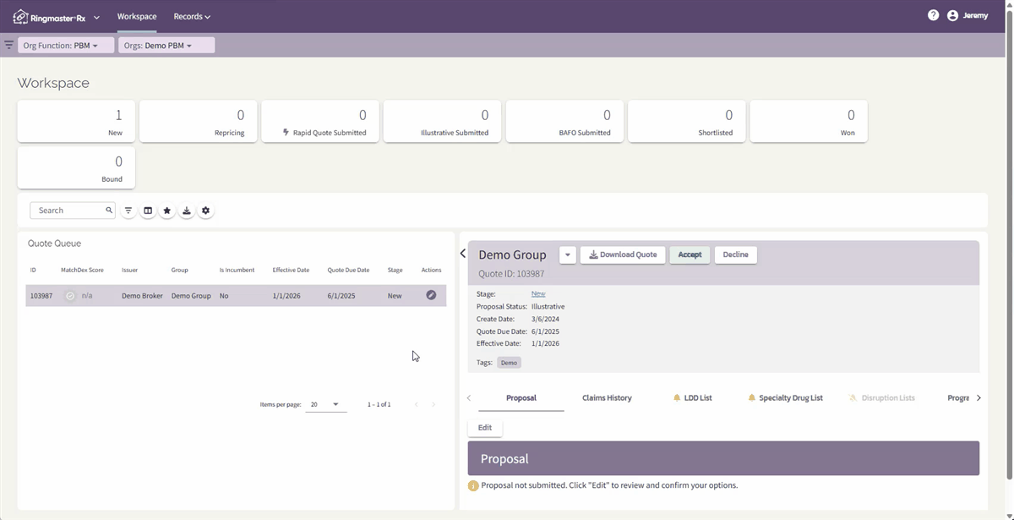Collapse the quote detail panel chevron
This screenshot has height=520, width=1014.
462,253
